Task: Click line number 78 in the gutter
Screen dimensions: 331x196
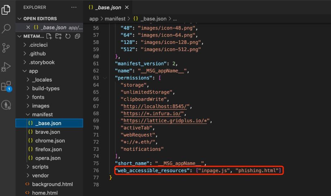Action: pyautogui.click(x=96, y=185)
